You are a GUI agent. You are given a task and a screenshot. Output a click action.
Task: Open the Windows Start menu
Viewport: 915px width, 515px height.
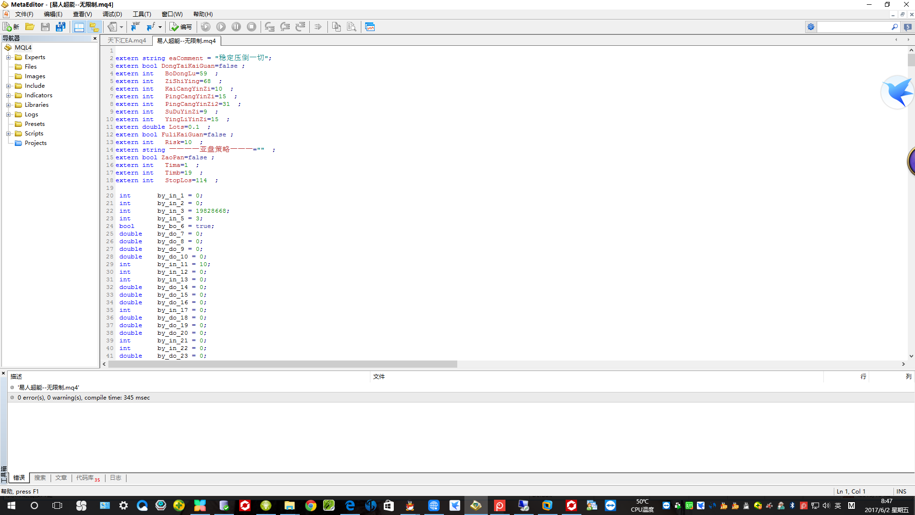coord(11,505)
